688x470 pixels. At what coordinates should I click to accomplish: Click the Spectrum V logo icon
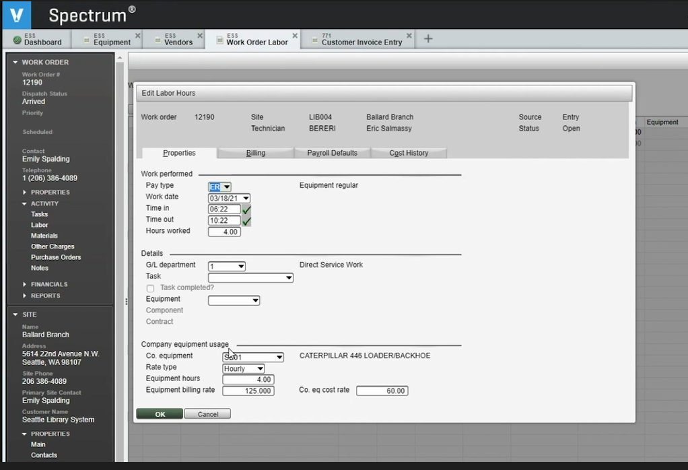click(17, 15)
